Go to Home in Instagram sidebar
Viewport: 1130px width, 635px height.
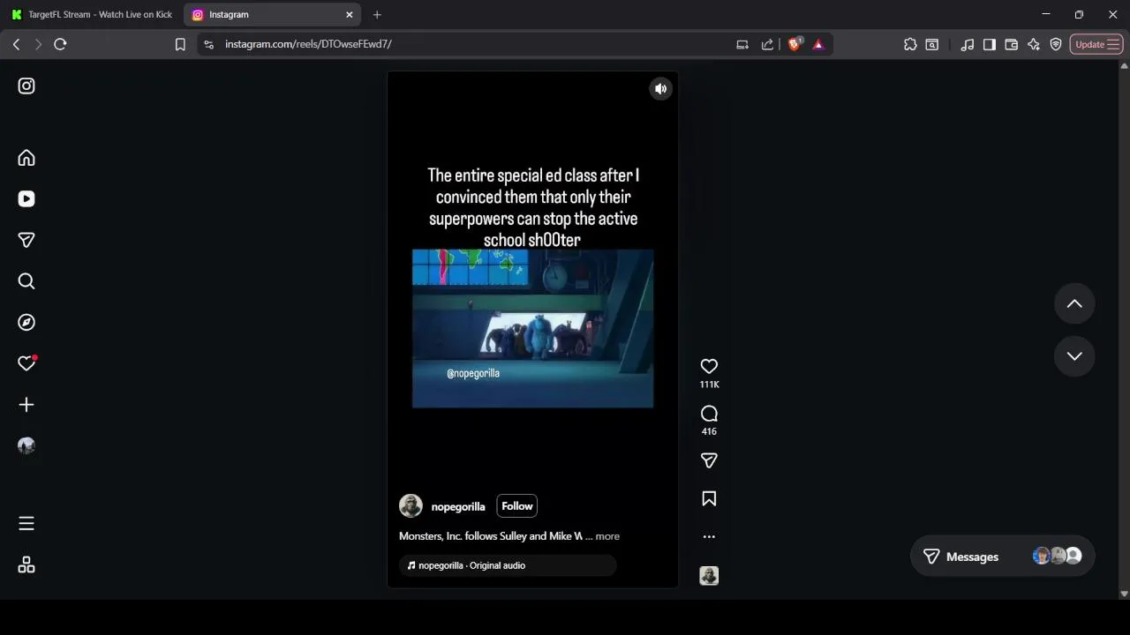26,158
